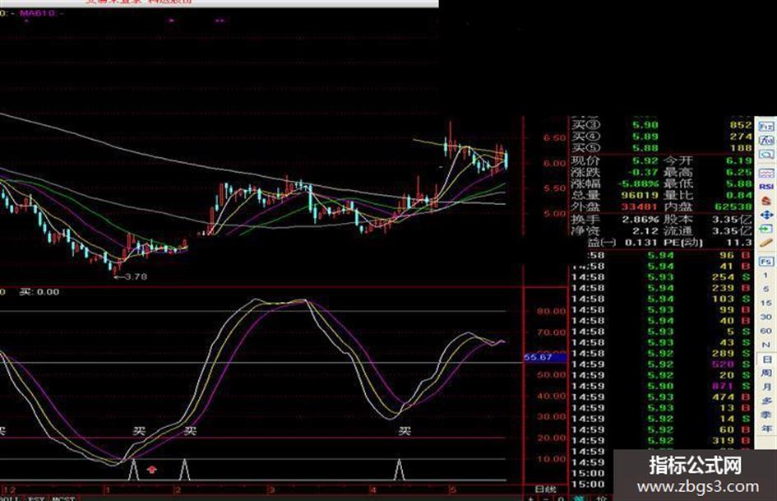Screen dimensions: 777x501
Task: Click the 现价 5.92 current price value
Action: tap(645, 160)
